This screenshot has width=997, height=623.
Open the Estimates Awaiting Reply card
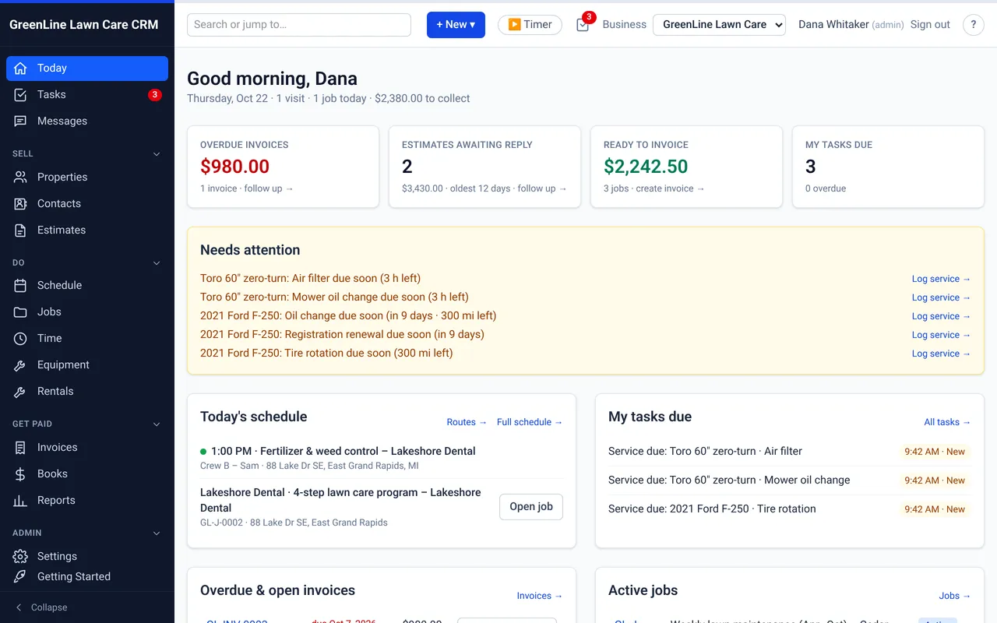click(484, 167)
